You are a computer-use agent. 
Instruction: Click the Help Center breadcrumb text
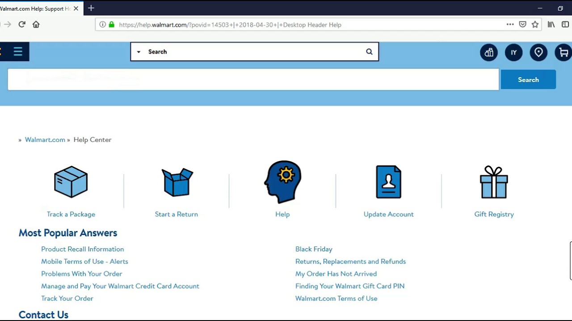(93, 140)
